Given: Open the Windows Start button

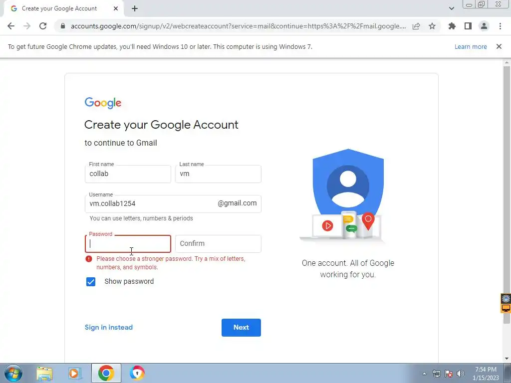Looking at the screenshot, I should (x=13, y=373).
